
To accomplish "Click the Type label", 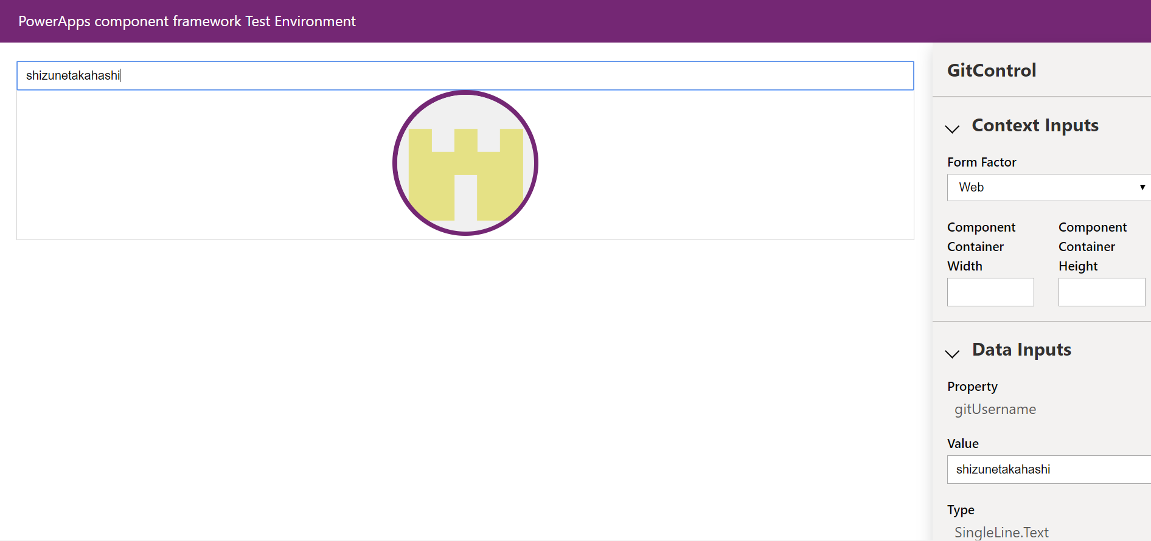I will [961, 510].
